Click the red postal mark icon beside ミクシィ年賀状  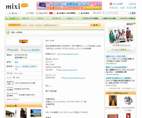111,4
